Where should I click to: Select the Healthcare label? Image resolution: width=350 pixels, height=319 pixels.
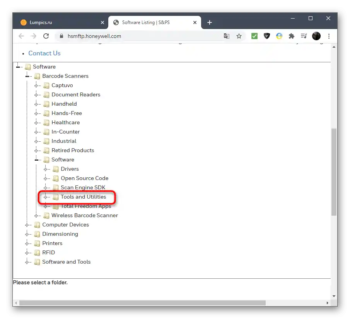[x=66, y=122]
